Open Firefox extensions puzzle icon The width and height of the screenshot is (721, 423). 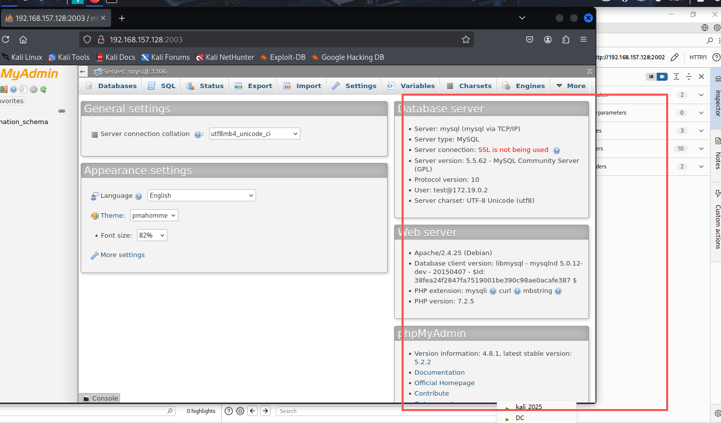(x=566, y=39)
